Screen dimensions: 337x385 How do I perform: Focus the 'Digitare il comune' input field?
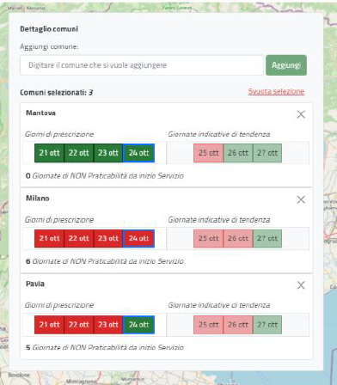(x=142, y=65)
